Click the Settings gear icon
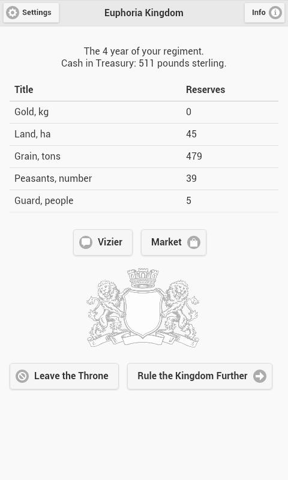Screen dimensions: 288x480 tap(13, 13)
